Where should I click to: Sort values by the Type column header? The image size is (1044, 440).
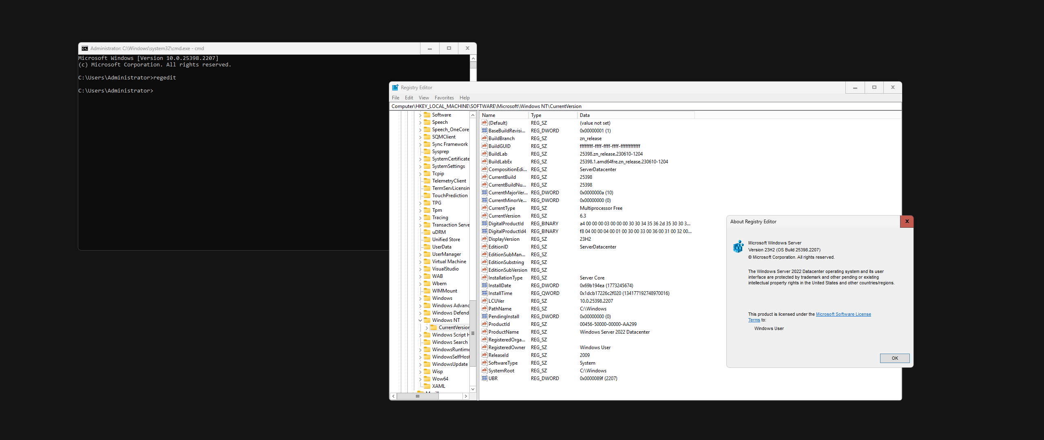pos(552,115)
